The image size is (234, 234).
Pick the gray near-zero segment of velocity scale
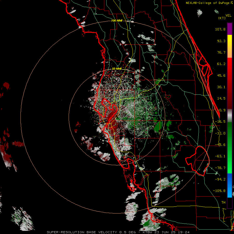(230, 116)
